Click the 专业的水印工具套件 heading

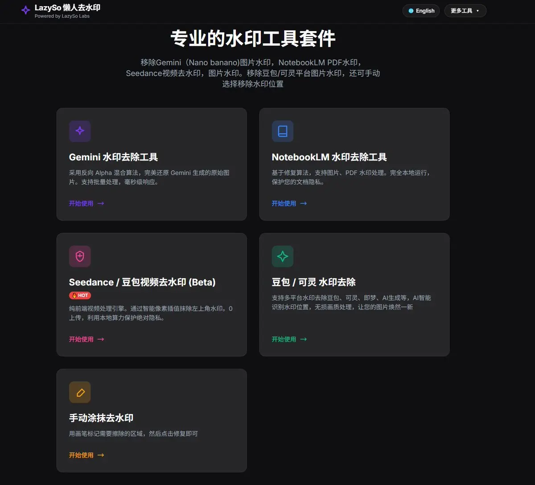253,39
